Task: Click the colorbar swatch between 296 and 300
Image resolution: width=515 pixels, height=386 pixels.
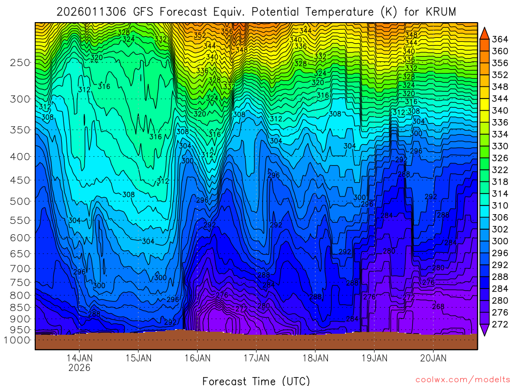Action: tap(484, 247)
